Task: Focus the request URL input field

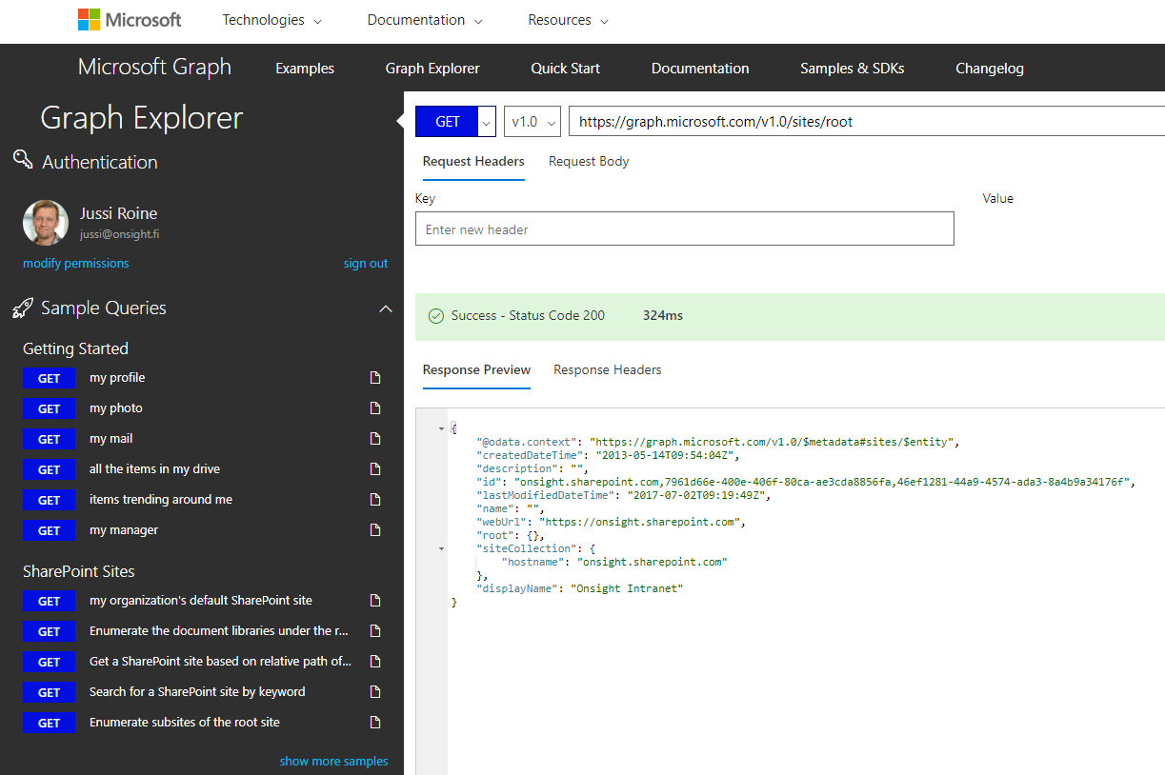Action: tap(866, 122)
